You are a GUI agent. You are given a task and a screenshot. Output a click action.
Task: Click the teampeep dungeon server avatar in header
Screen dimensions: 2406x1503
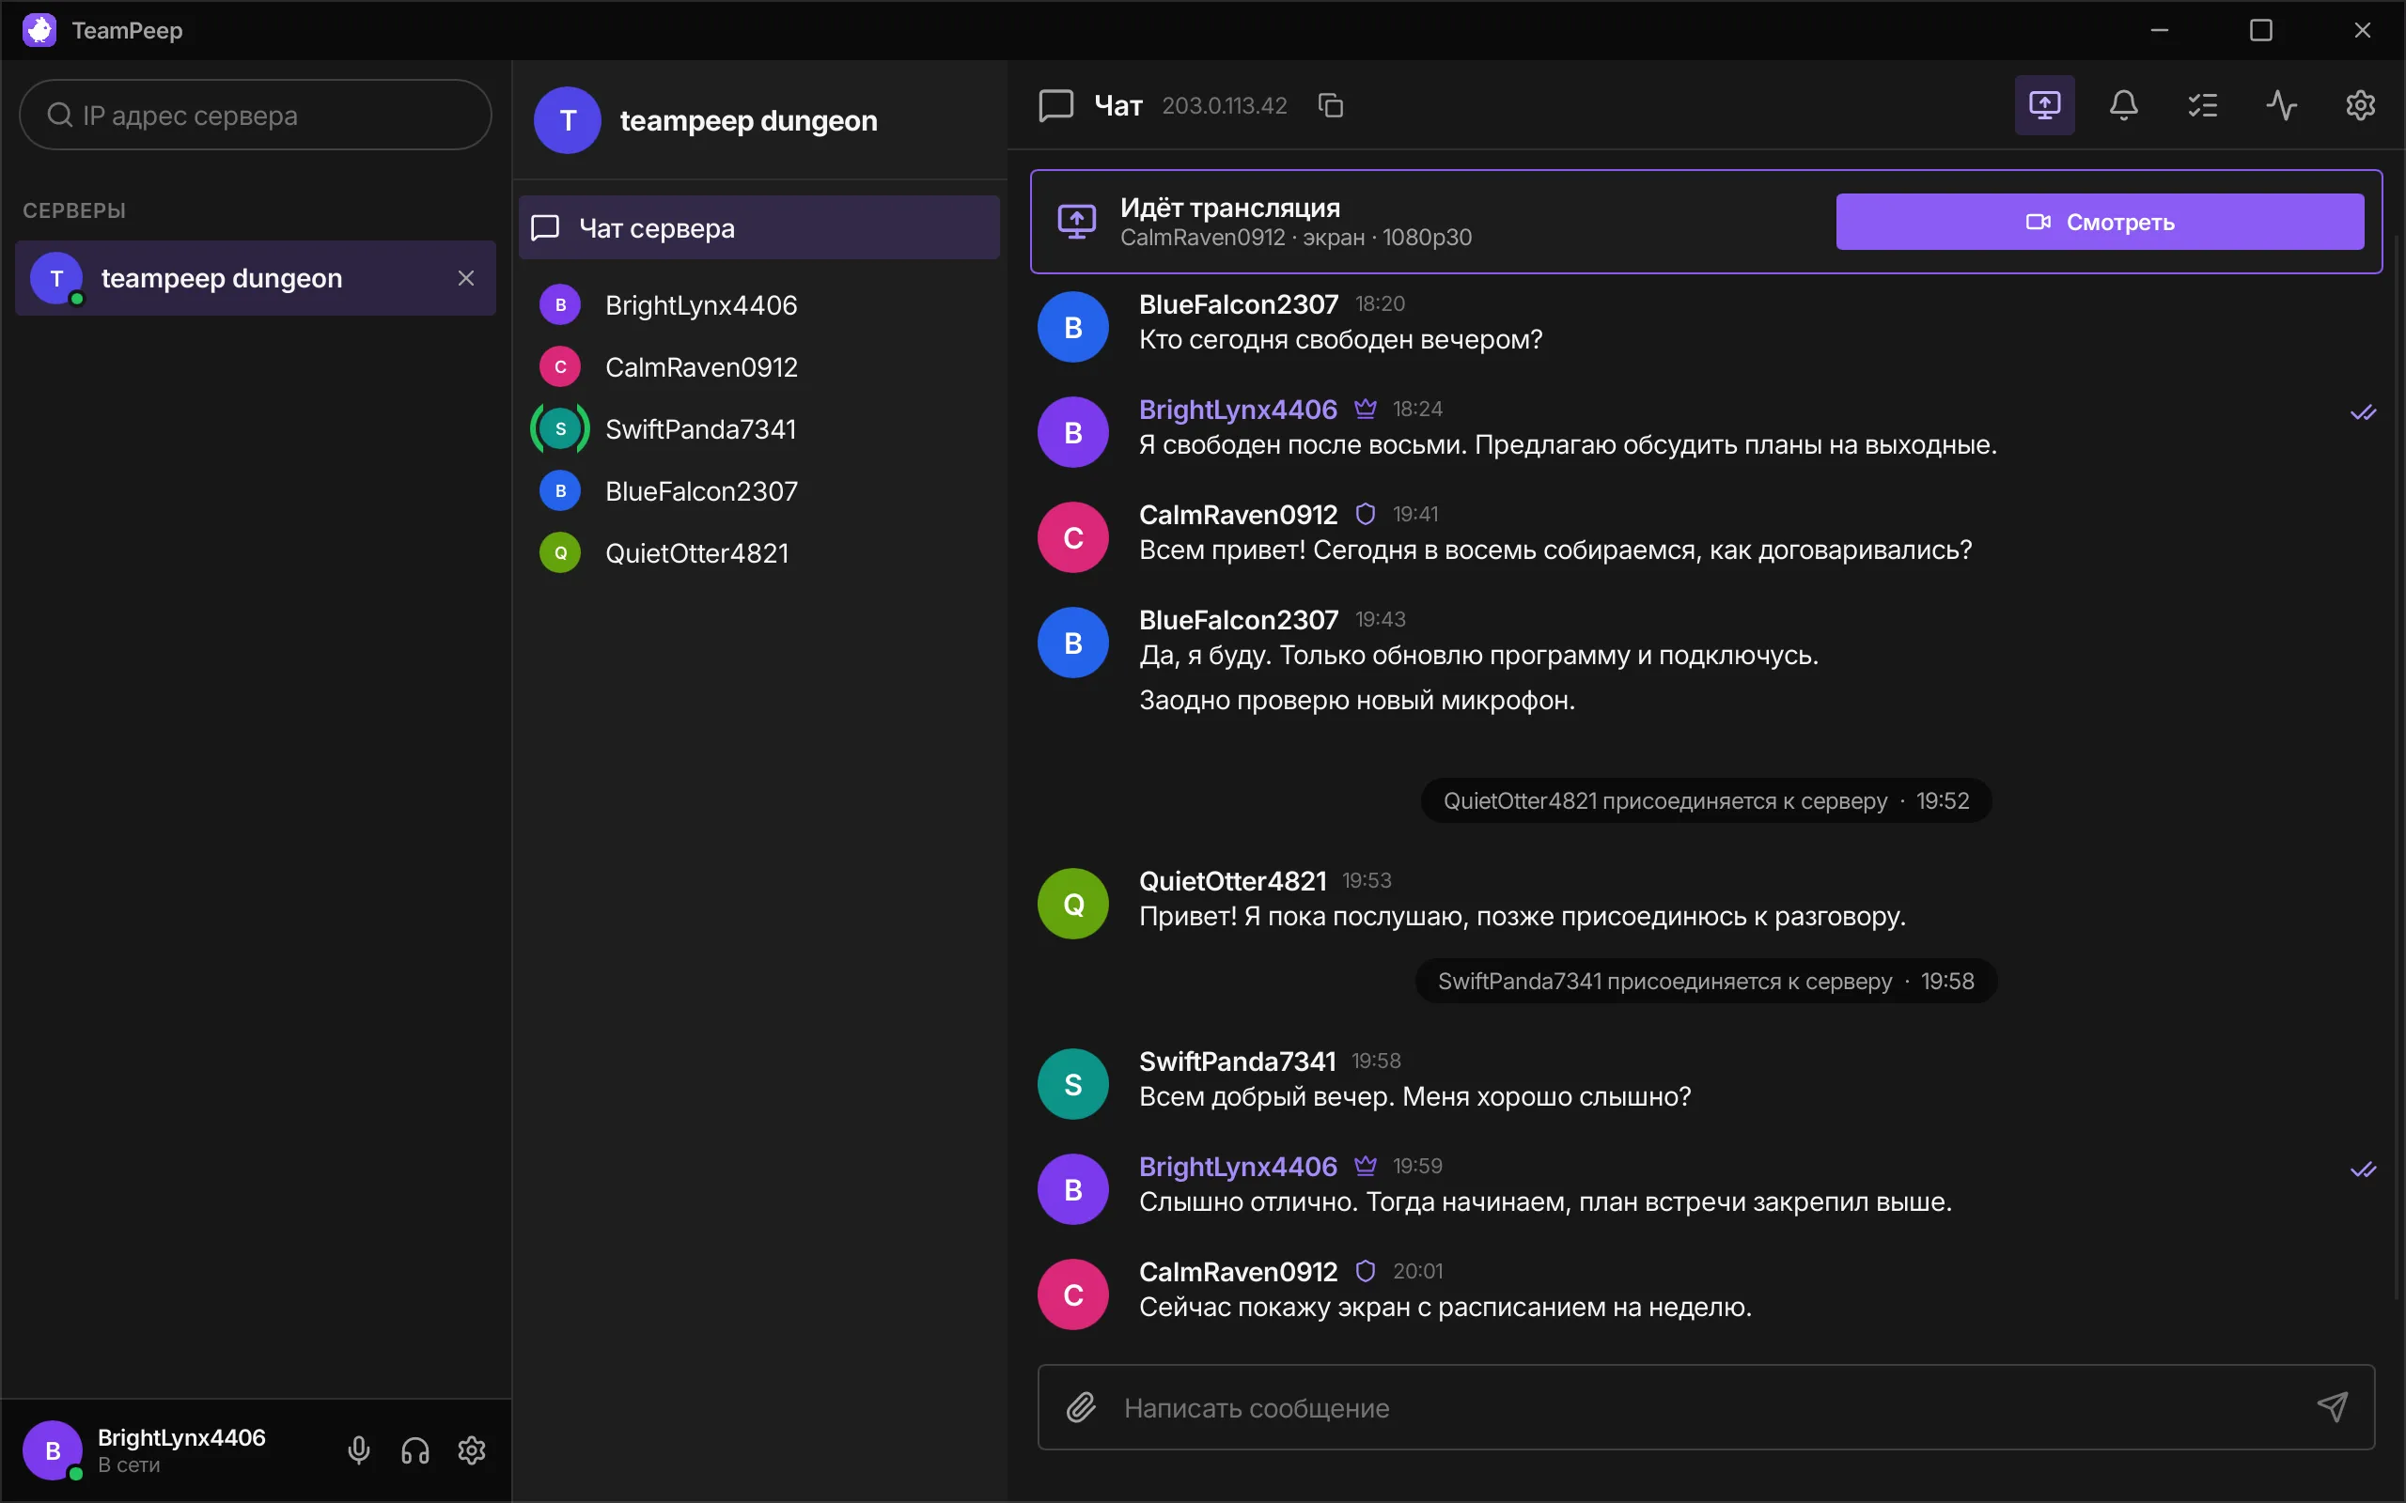click(x=568, y=120)
